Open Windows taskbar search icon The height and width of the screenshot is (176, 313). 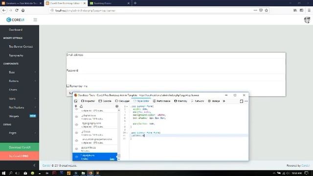tap(11, 173)
